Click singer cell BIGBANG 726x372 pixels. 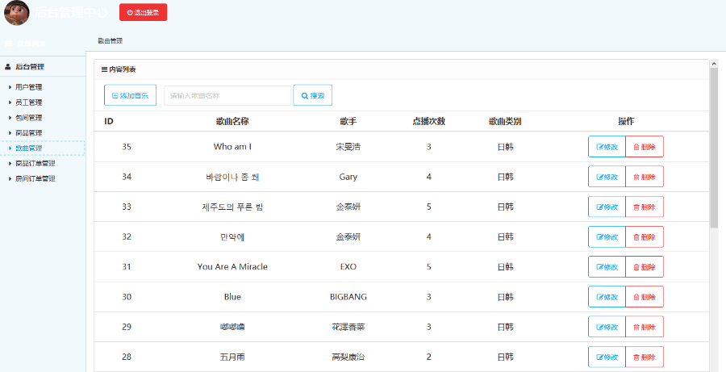(x=348, y=297)
